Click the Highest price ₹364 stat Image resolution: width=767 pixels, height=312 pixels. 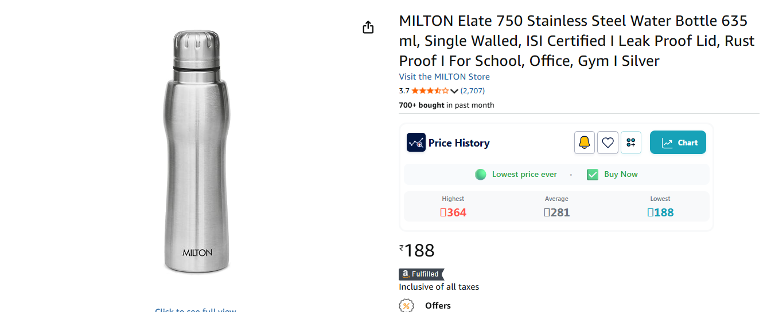[453, 212]
